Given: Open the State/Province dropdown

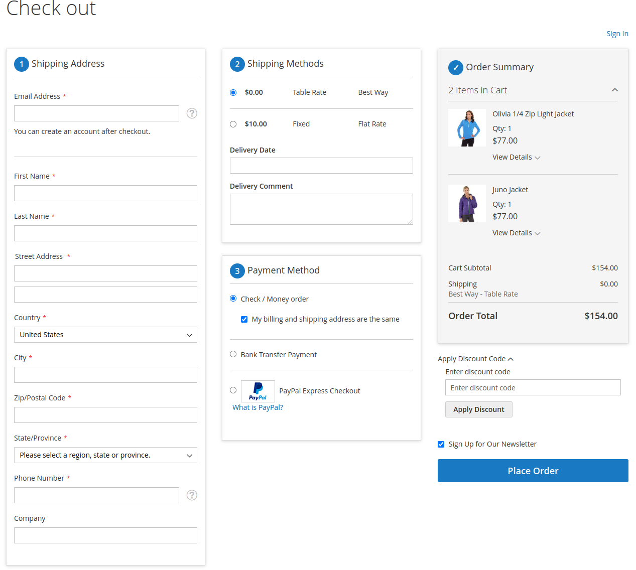Looking at the screenshot, I should pos(105,455).
